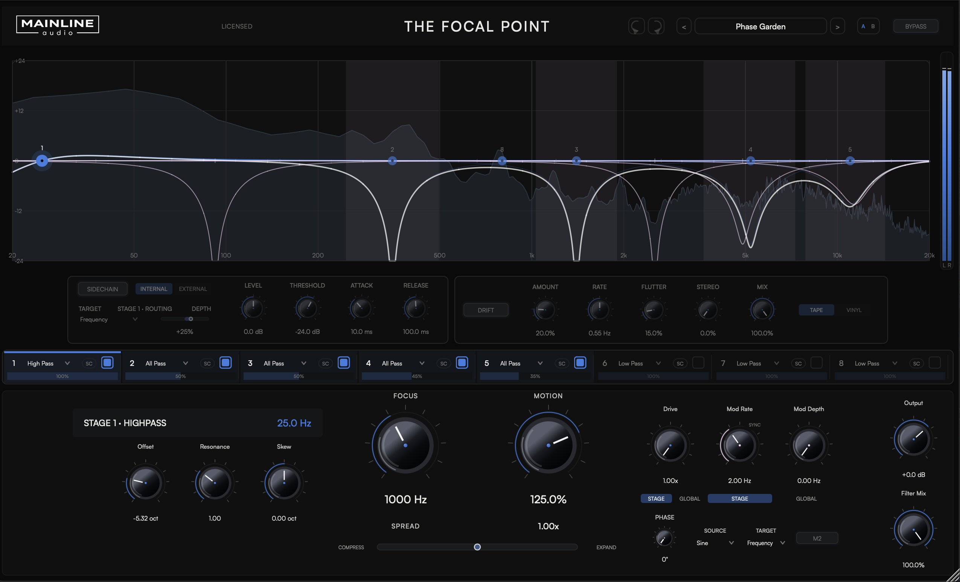The height and width of the screenshot is (582, 960).
Task: Click the large Motion knob
Action: (548, 445)
